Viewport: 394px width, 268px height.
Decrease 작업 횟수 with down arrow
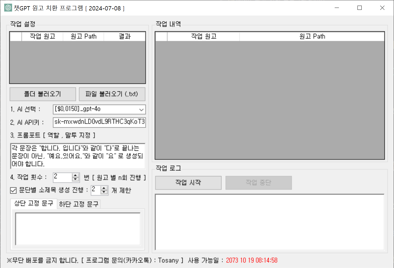[x=75, y=179]
